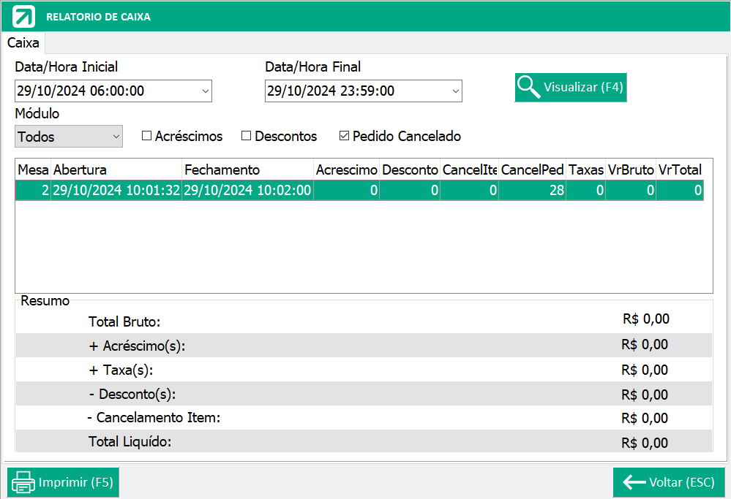The image size is (731, 499).
Task: Uncheck the Pedido Cancelado checkbox
Action: (x=344, y=135)
